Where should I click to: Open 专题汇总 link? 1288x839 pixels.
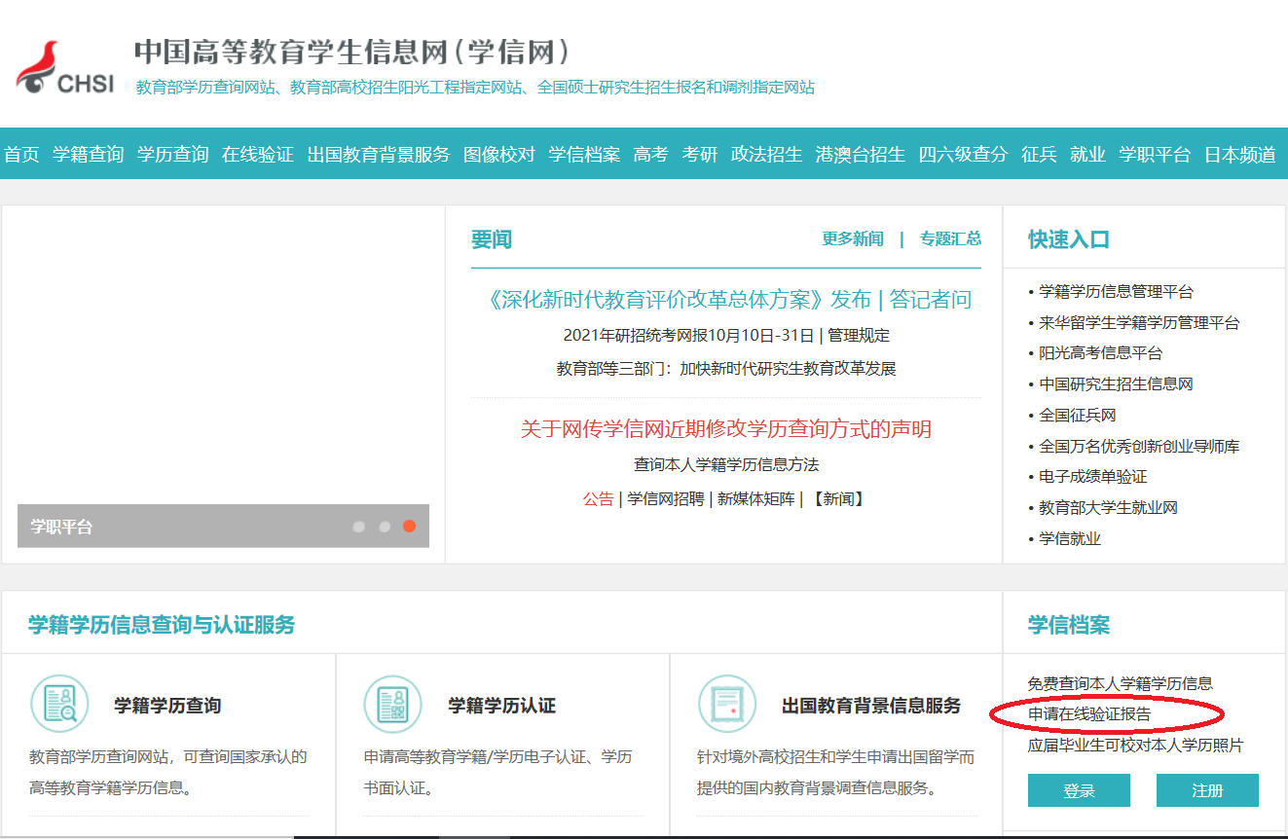pos(950,238)
